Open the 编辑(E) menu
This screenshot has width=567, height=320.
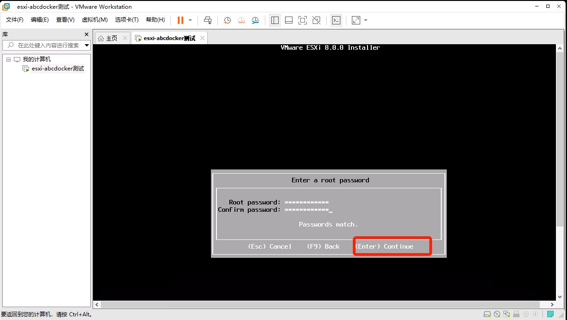(40, 20)
